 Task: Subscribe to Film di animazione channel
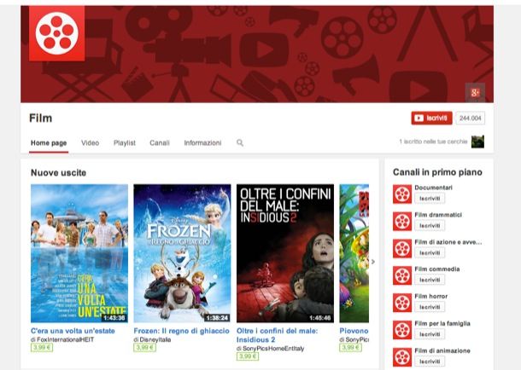pyautogui.click(x=430, y=361)
